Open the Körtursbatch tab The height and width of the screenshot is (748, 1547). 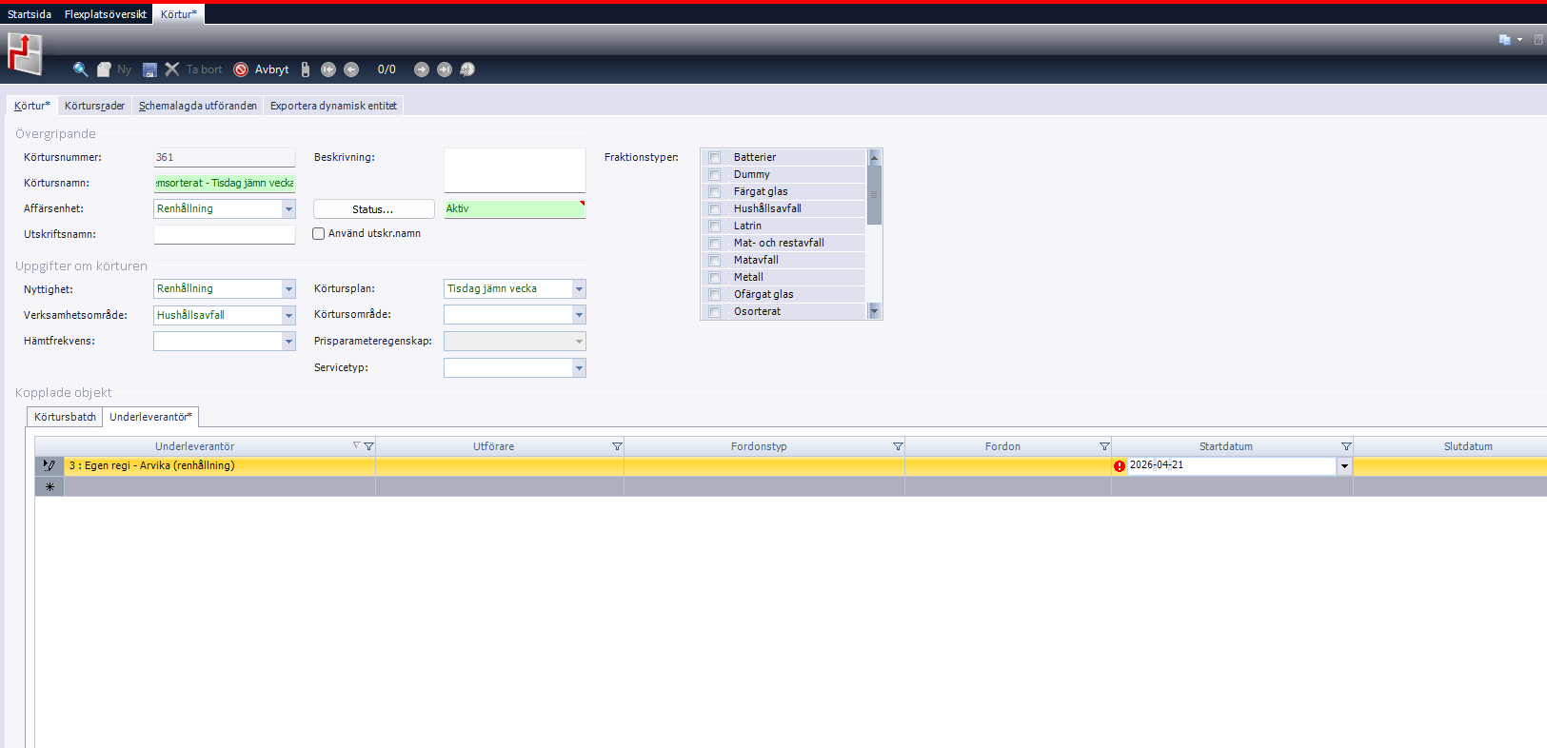(65, 417)
